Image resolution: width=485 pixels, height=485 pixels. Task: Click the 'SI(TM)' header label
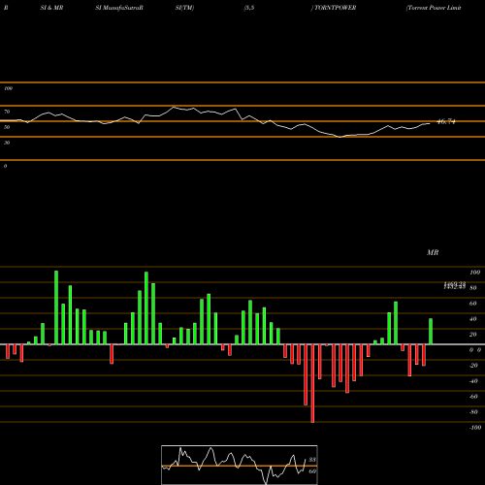pyautogui.click(x=184, y=8)
